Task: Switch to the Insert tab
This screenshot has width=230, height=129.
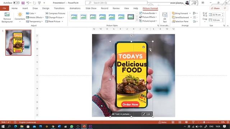Action: coord(25,8)
